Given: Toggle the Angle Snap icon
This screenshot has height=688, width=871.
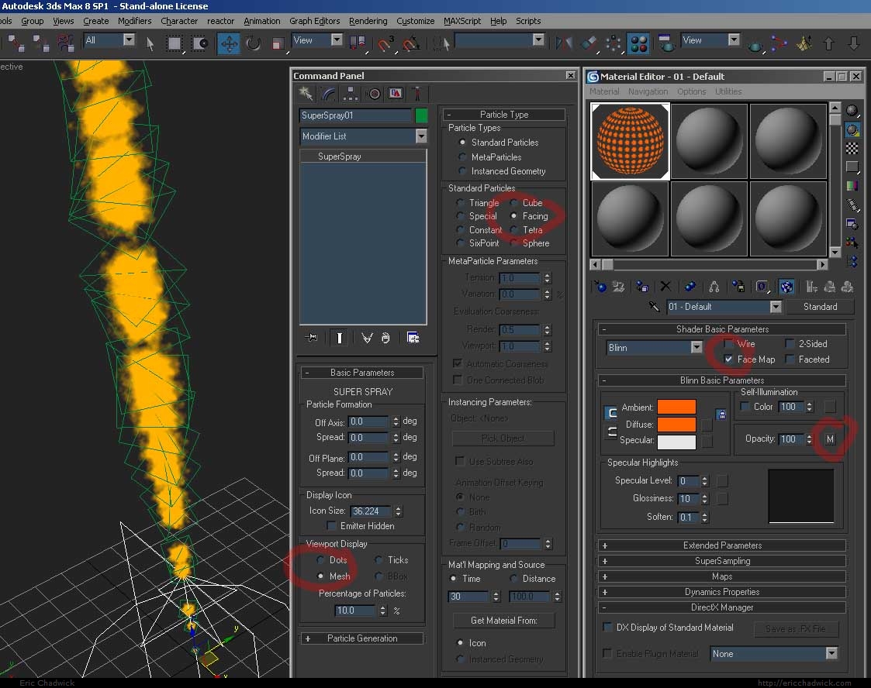Looking at the screenshot, I should point(411,43).
